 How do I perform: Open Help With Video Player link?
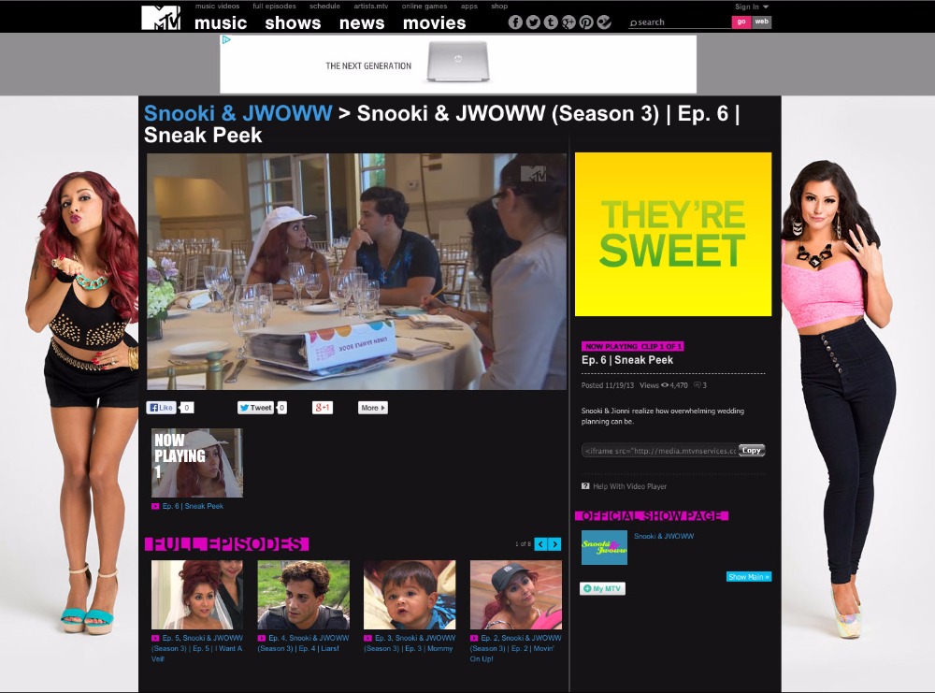(x=629, y=486)
